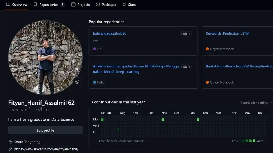Click the Edit profile button
273x153 pixels.
coord(45,130)
